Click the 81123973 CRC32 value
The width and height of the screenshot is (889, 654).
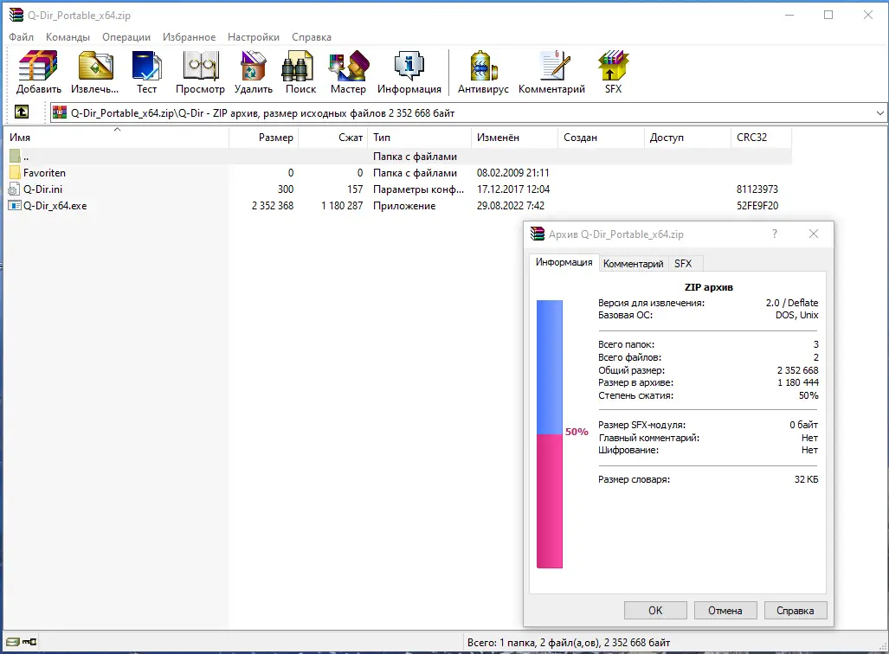click(x=757, y=189)
